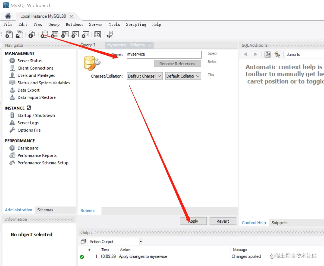Go to the home screen icon
Image resolution: width=324 pixels, height=266 pixels.
click(8, 16)
